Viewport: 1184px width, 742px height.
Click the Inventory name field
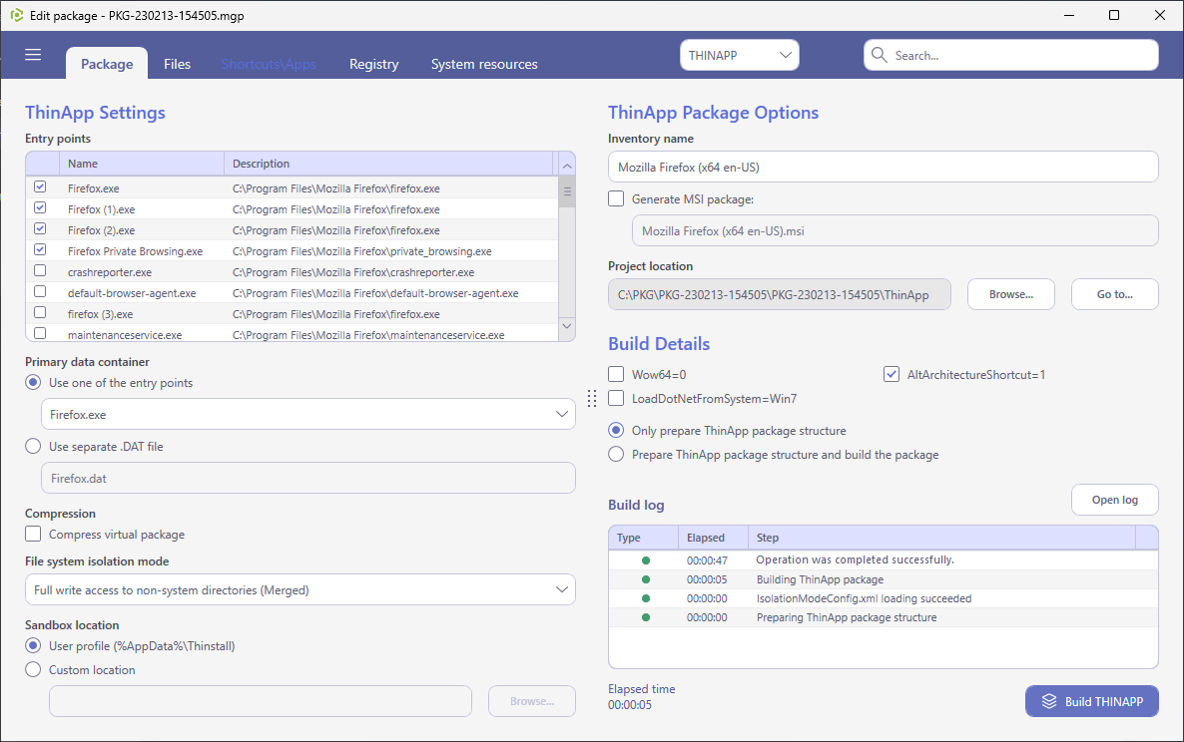(x=883, y=167)
